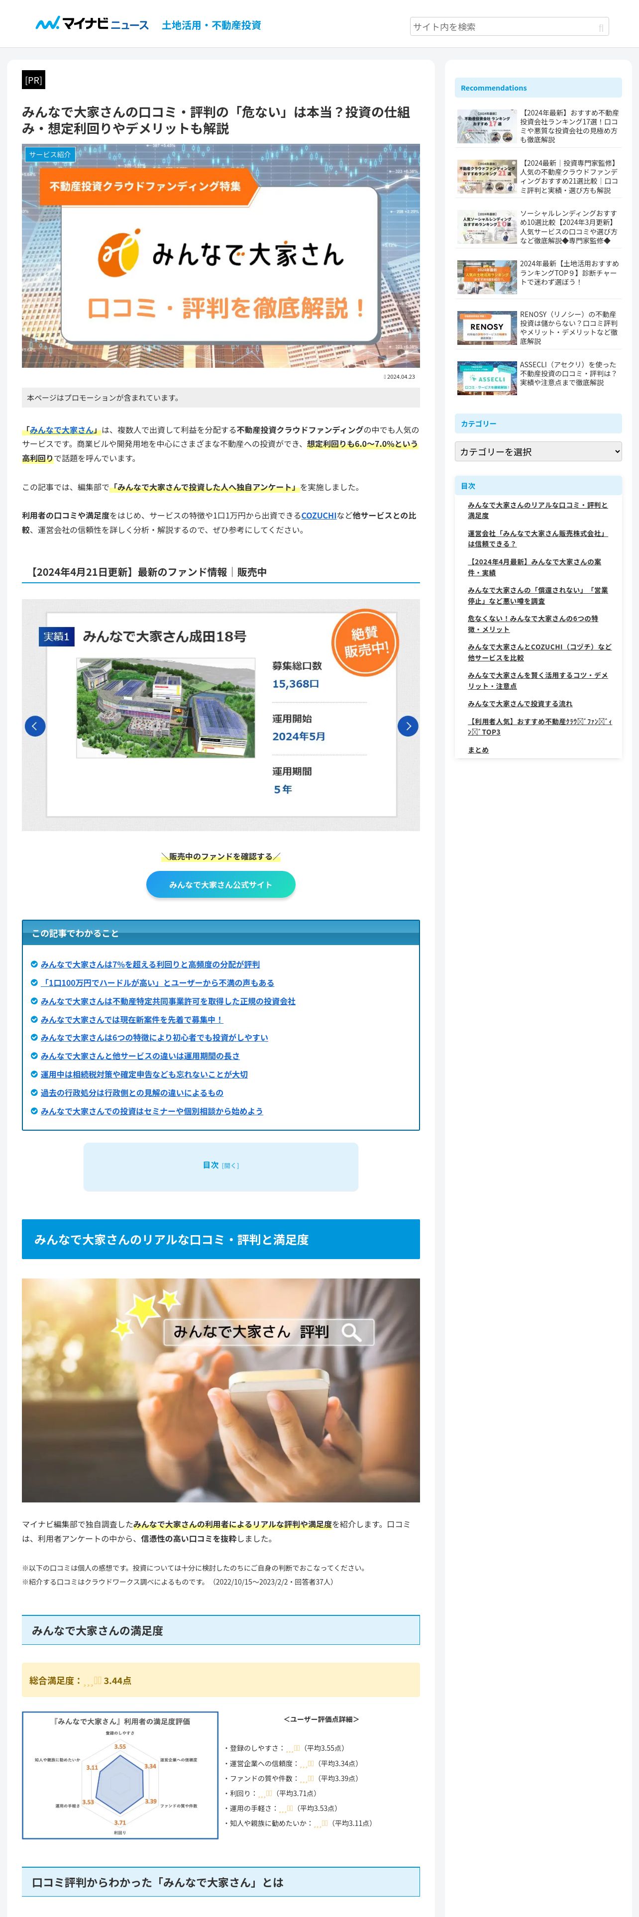Click the [PR] label
Viewport: 639px width, 1917px height.
click(33, 80)
